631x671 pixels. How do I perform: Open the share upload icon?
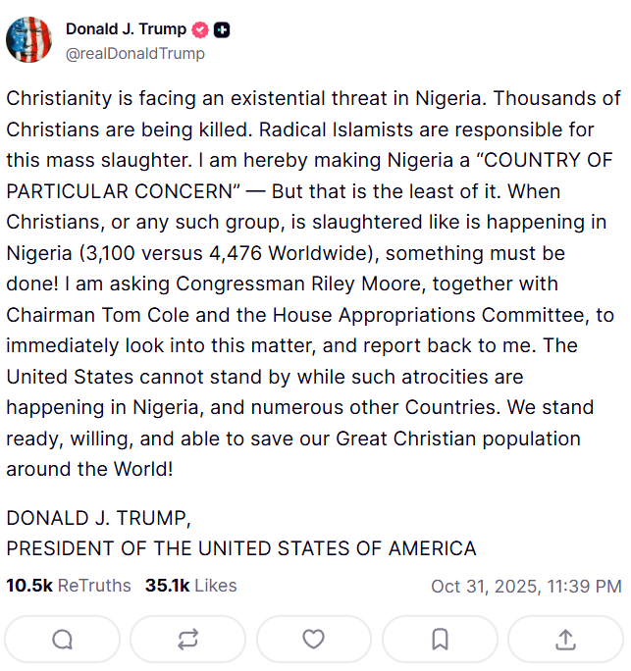click(565, 640)
